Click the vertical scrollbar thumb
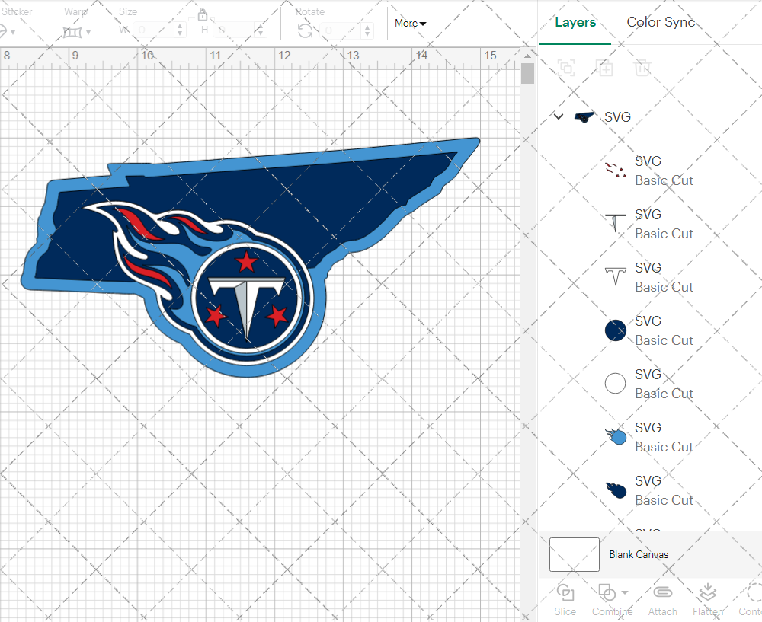The image size is (762, 622). 527,74
